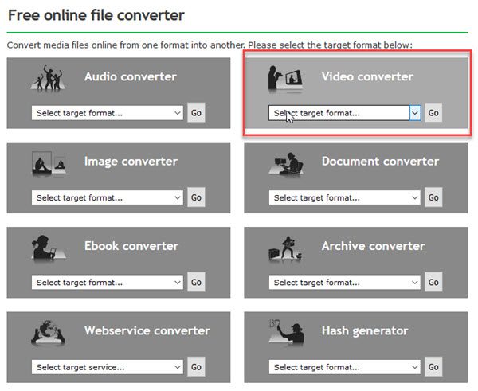Open the Hash generator target format dropdown
This screenshot has height=391, width=478.
[344, 367]
